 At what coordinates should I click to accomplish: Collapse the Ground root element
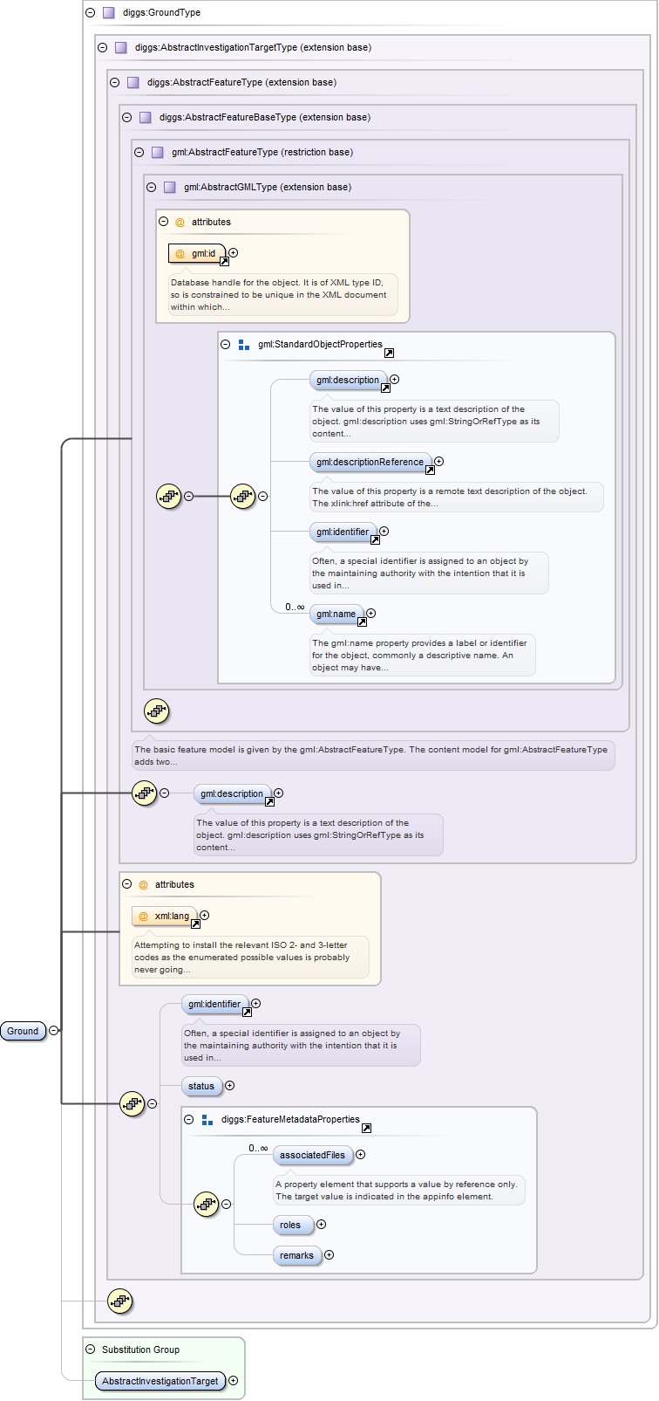tap(54, 1030)
